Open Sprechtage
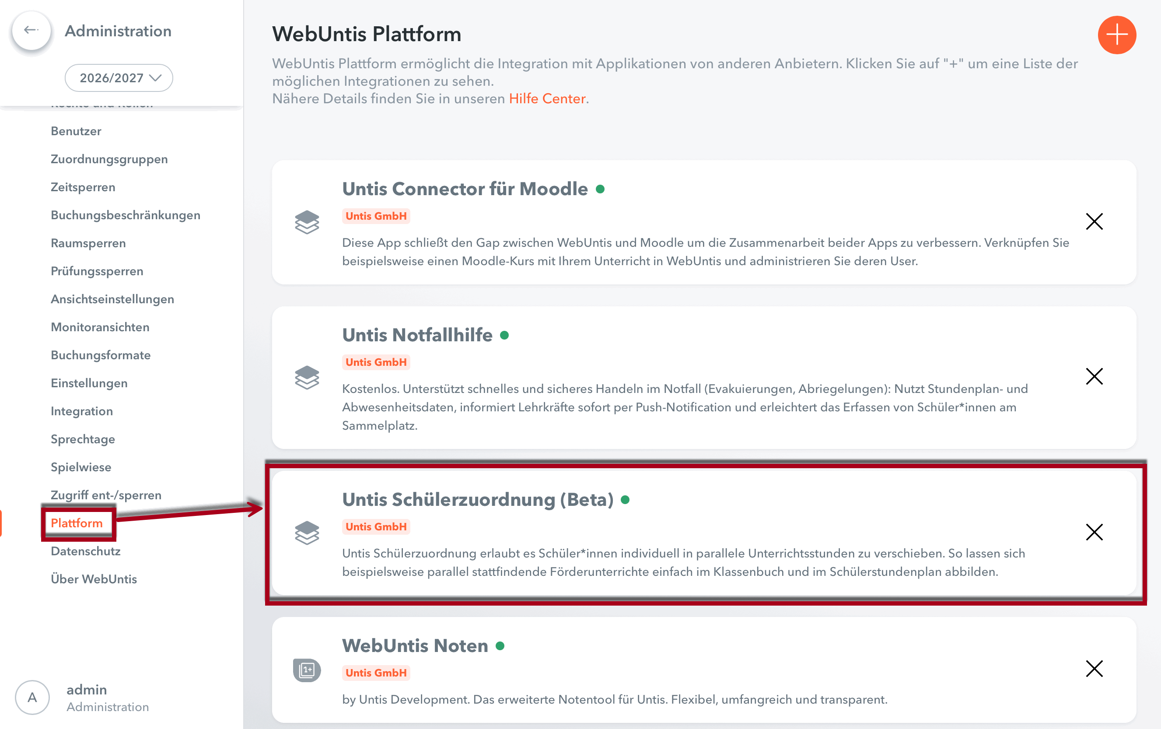The height and width of the screenshot is (729, 1161). tap(83, 439)
